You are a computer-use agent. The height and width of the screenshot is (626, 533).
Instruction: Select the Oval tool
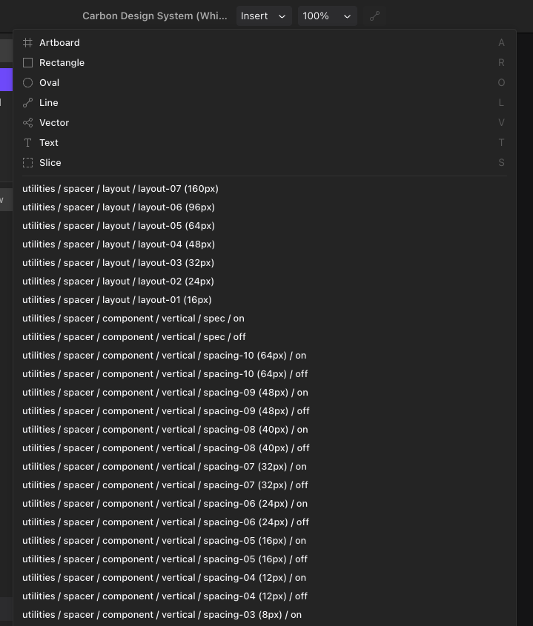(49, 82)
